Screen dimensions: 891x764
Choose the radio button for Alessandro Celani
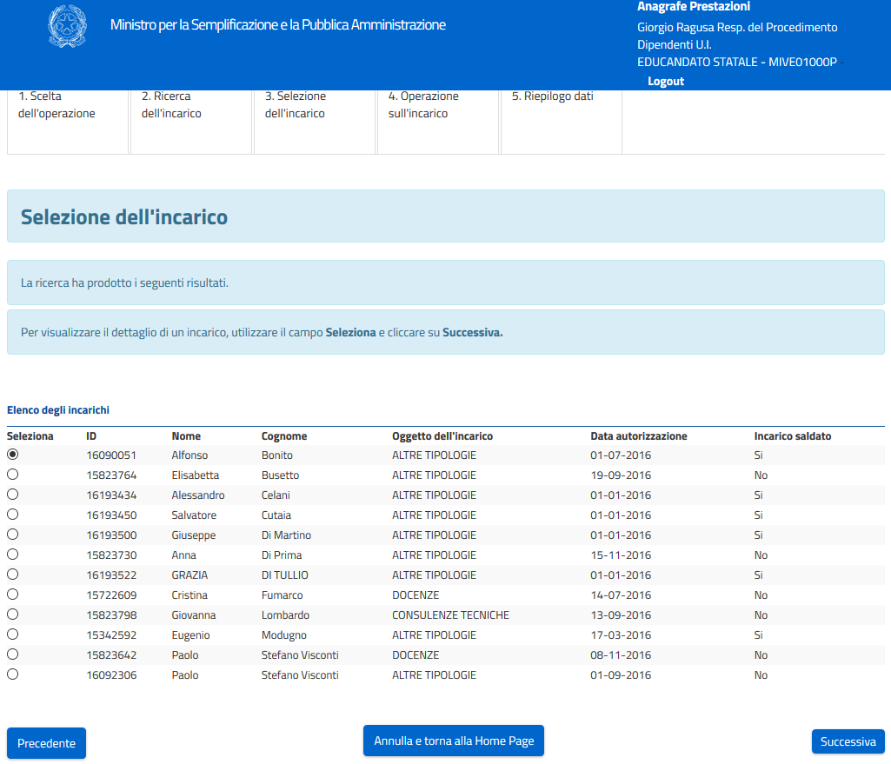tap(13, 495)
